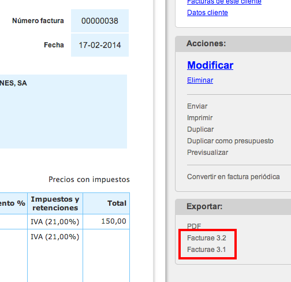
Task: Click the Precios con impuestos text
Action: coord(89,179)
